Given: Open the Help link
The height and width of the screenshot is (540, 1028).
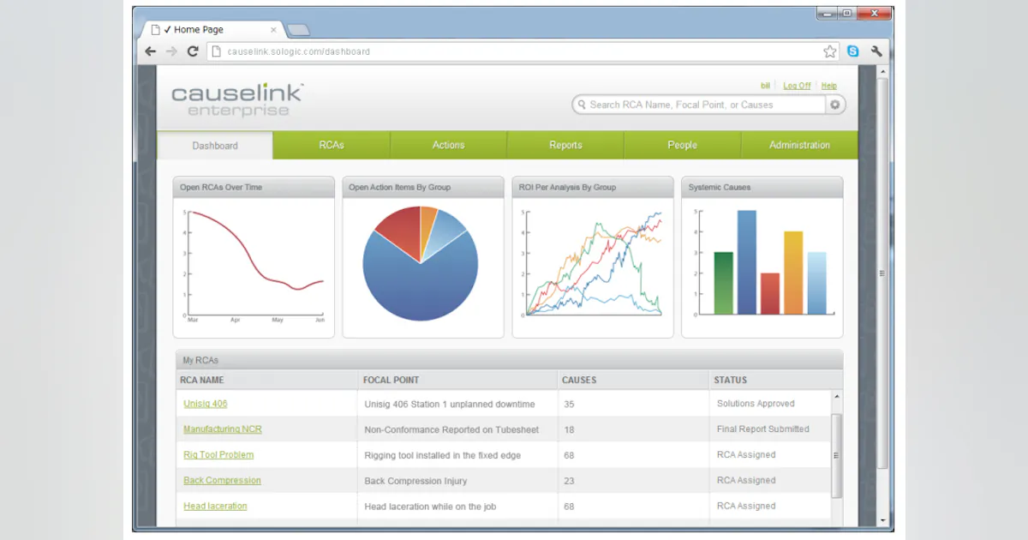Looking at the screenshot, I should [x=828, y=86].
